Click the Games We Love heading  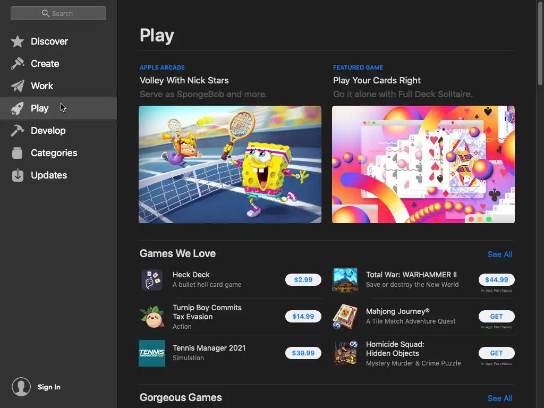coord(177,253)
